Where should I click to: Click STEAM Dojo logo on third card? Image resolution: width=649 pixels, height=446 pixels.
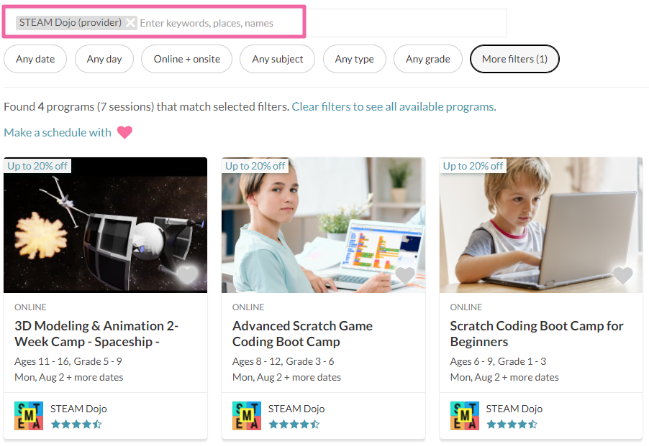(x=464, y=416)
